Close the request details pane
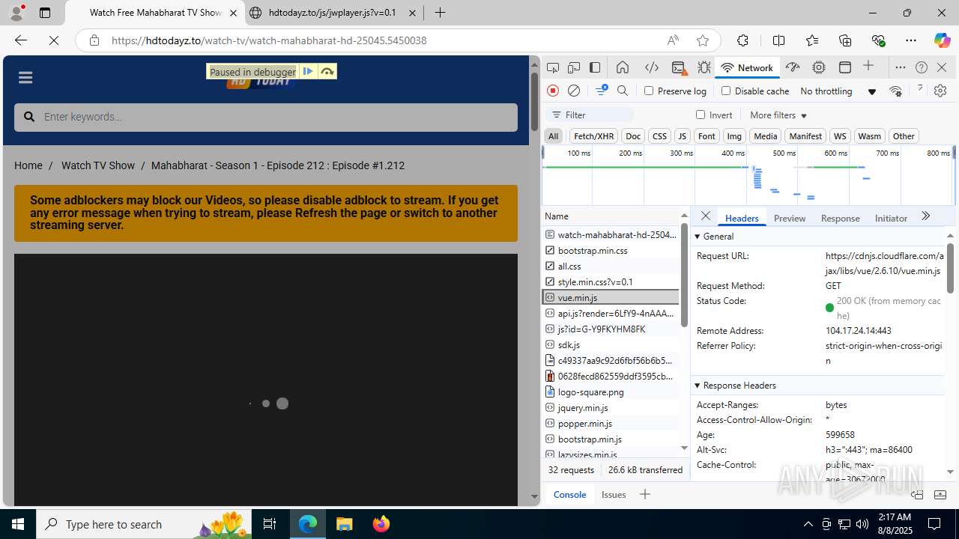Image resolution: width=959 pixels, height=539 pixels. [x=705, y=216]
